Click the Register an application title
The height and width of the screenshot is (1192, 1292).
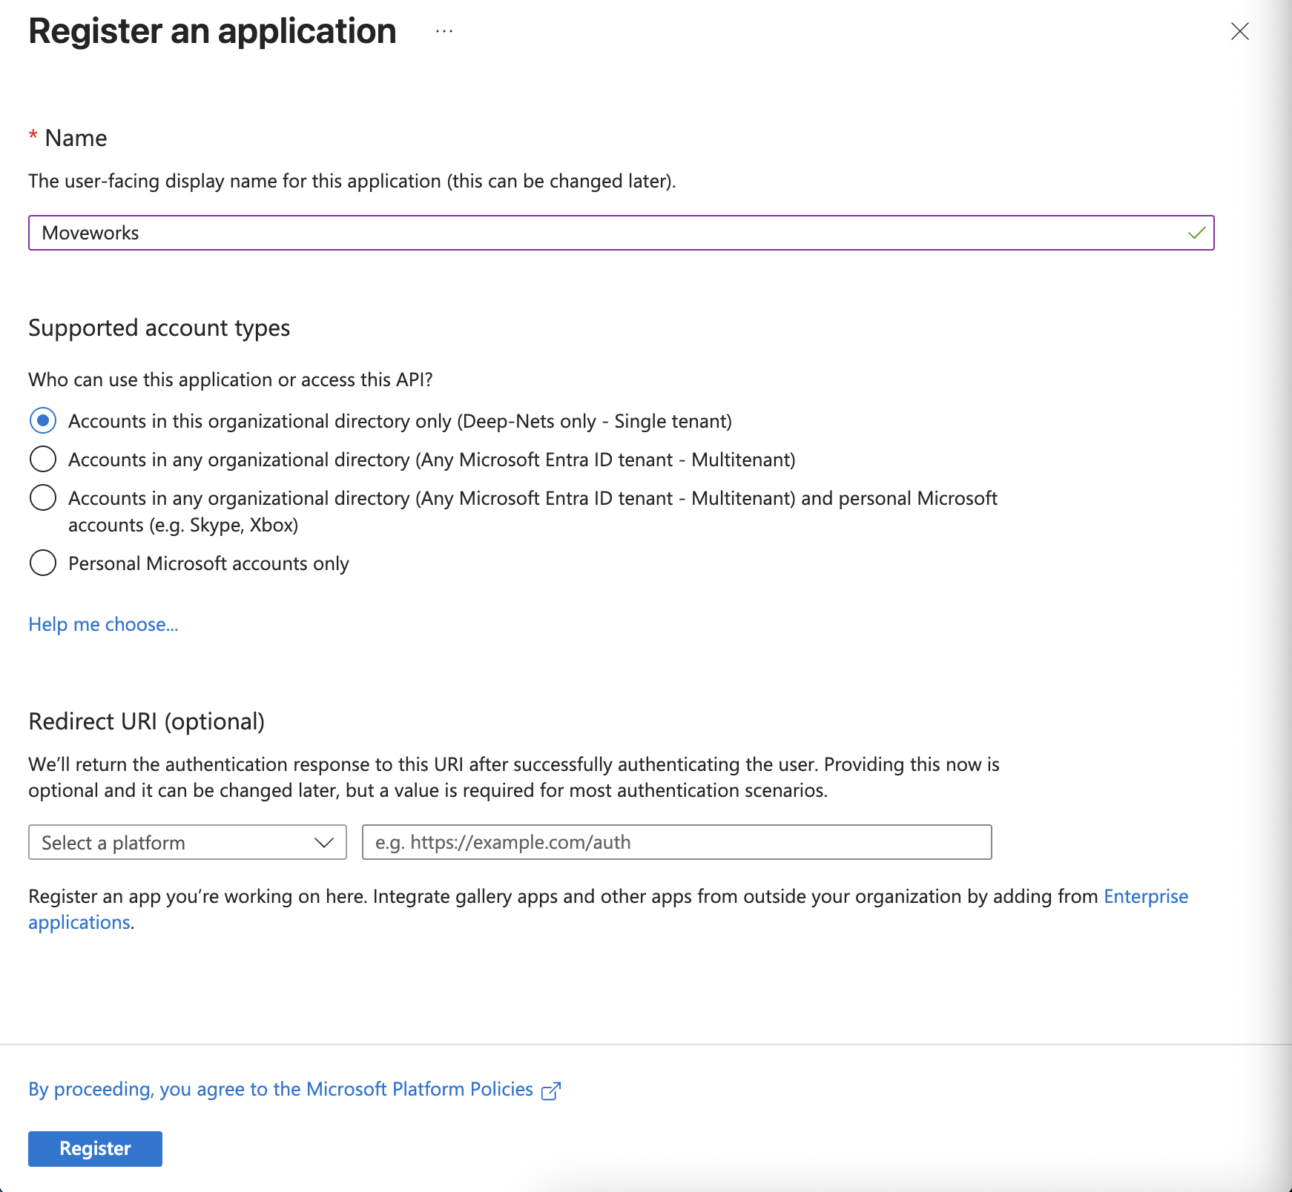click(212, 31)
